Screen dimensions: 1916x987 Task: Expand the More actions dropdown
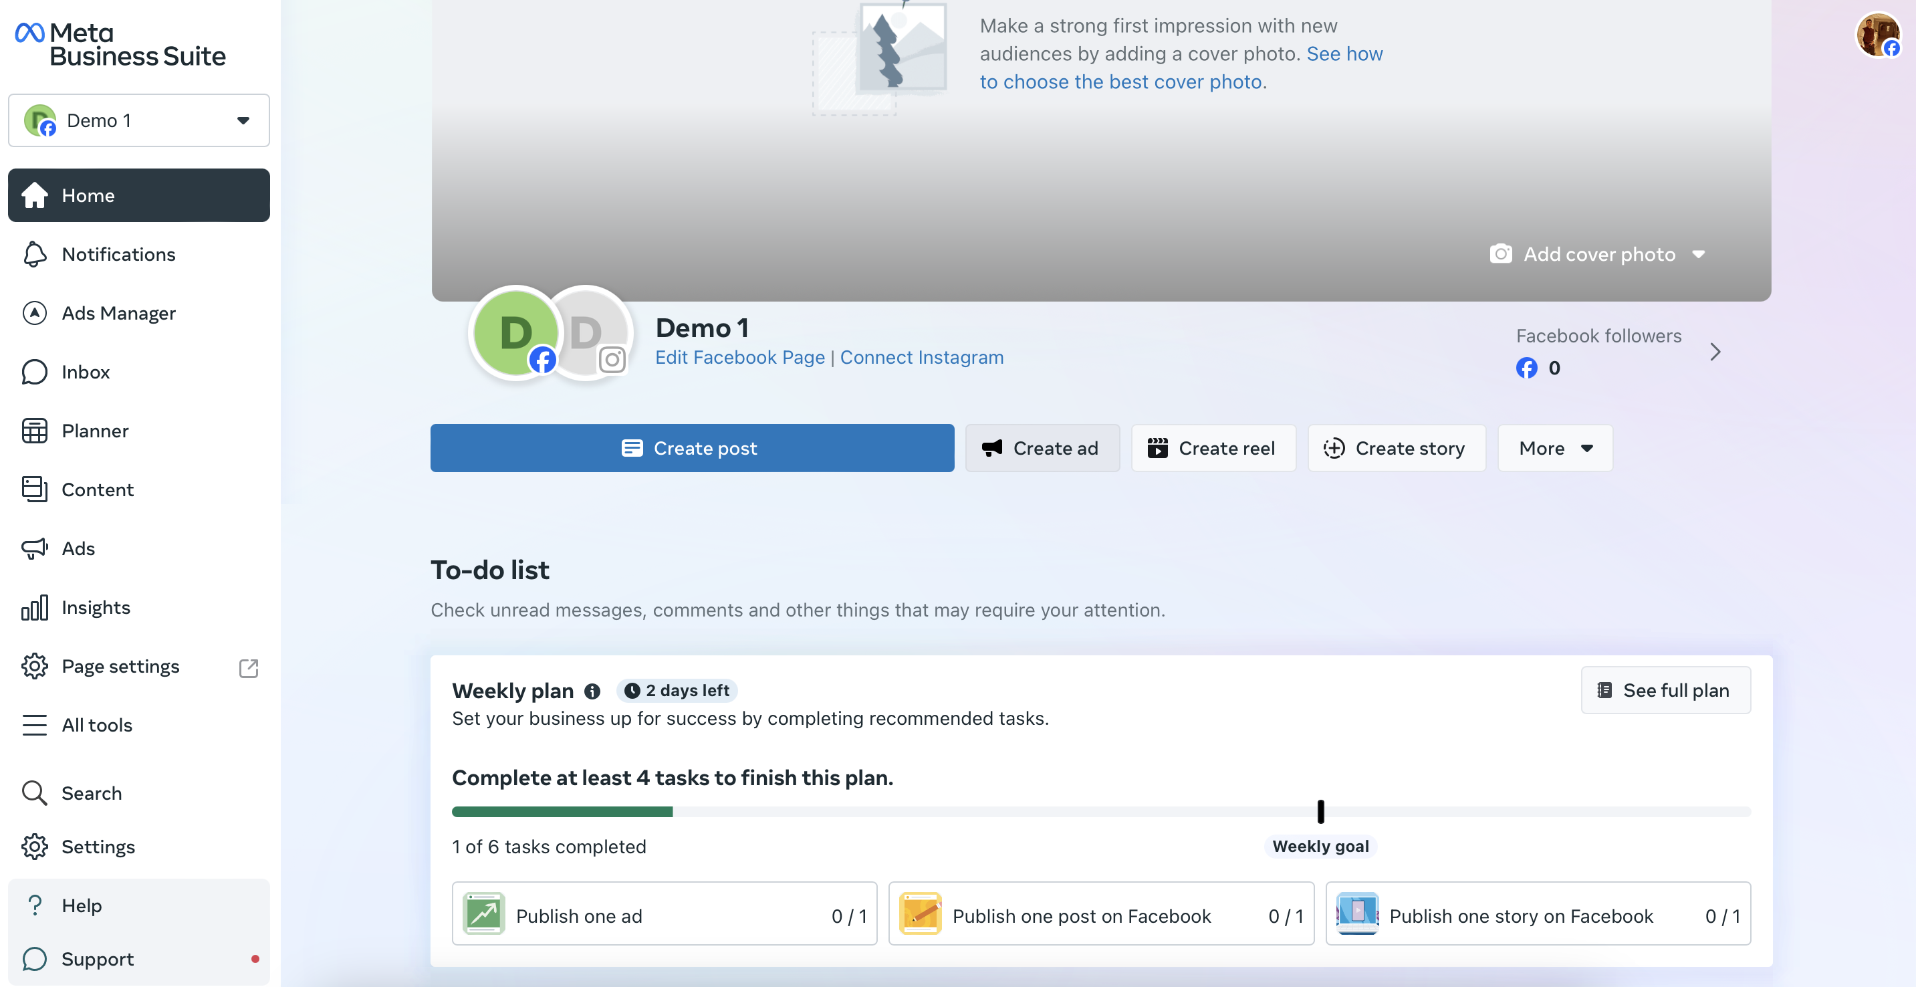1554,449
